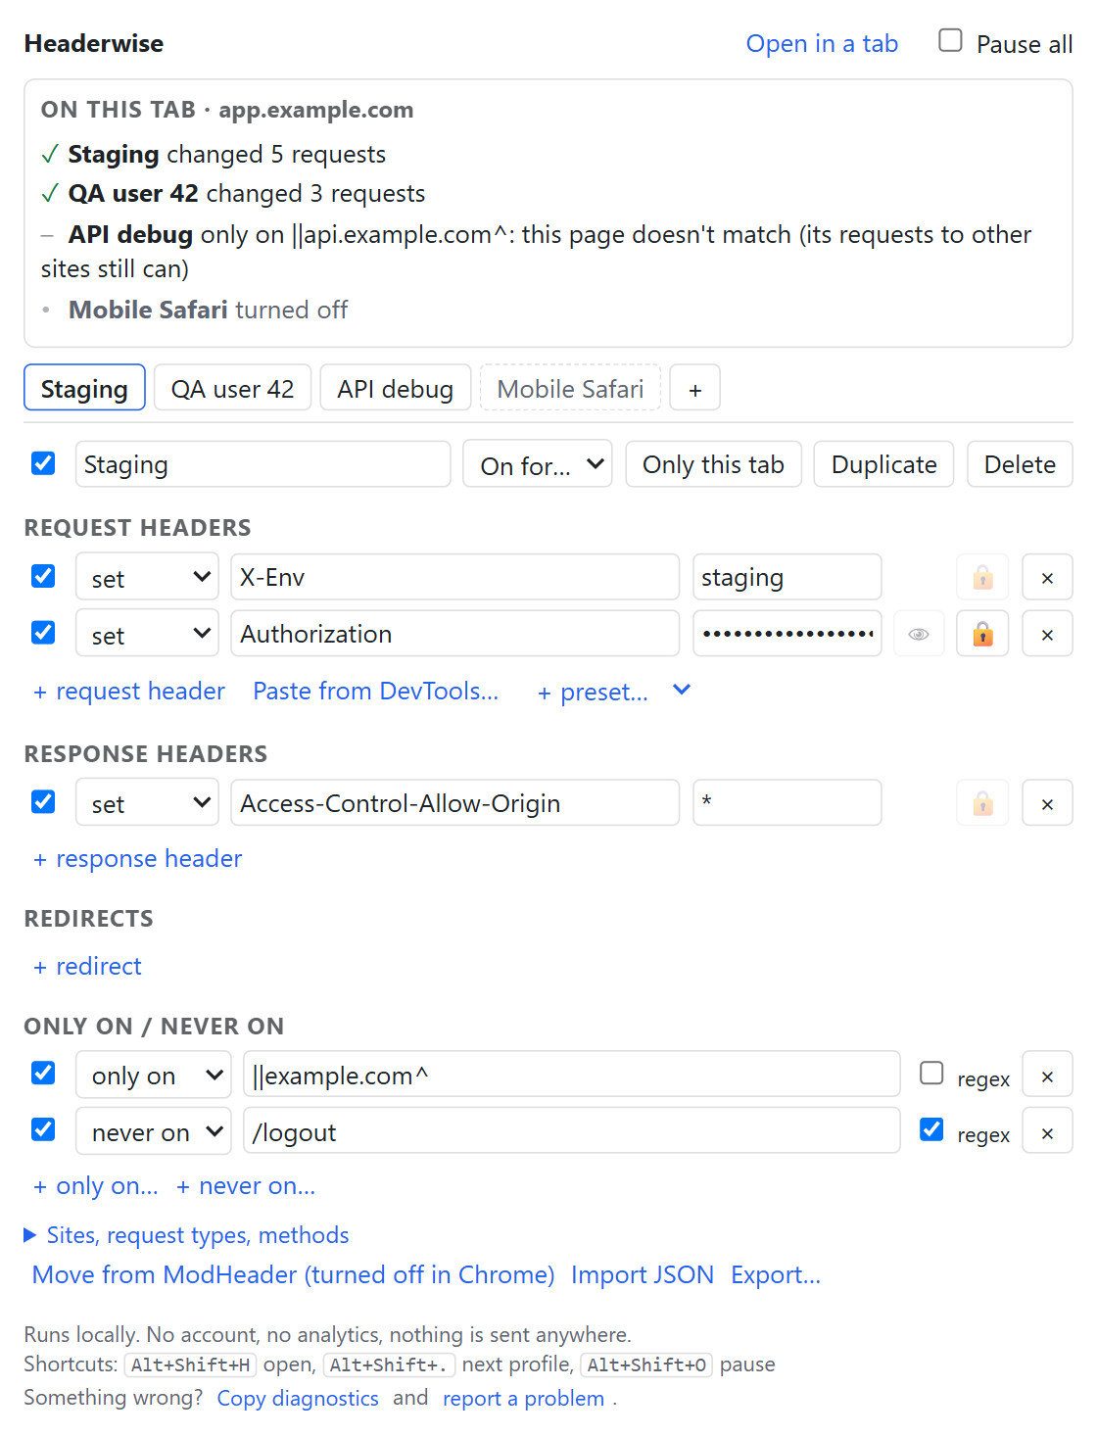Delete the /logout never-on rule
This screenshot has height=1436, width=1097.
(x=1047, y=1132)
